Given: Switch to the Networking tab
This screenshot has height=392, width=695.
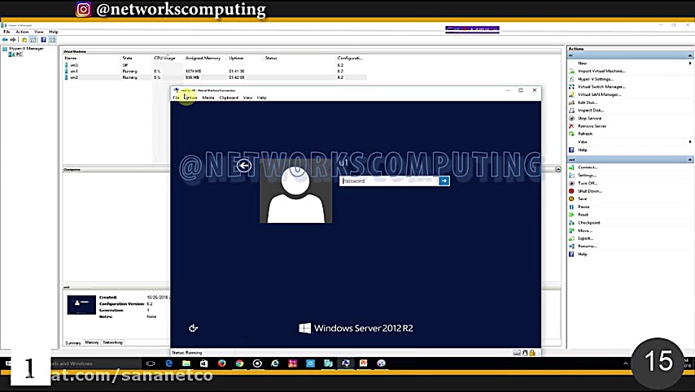Looking at the screenshot, I should coord(112,342).
